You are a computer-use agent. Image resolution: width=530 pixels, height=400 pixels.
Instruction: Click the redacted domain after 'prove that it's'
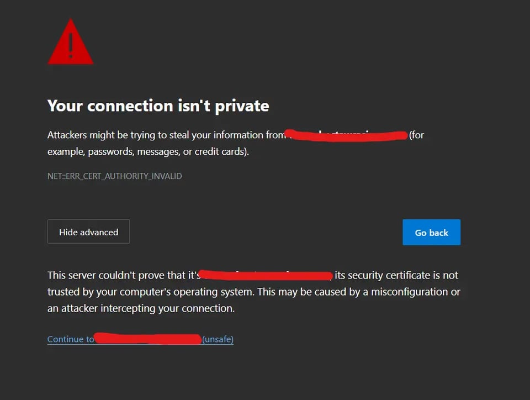[266, 275]
